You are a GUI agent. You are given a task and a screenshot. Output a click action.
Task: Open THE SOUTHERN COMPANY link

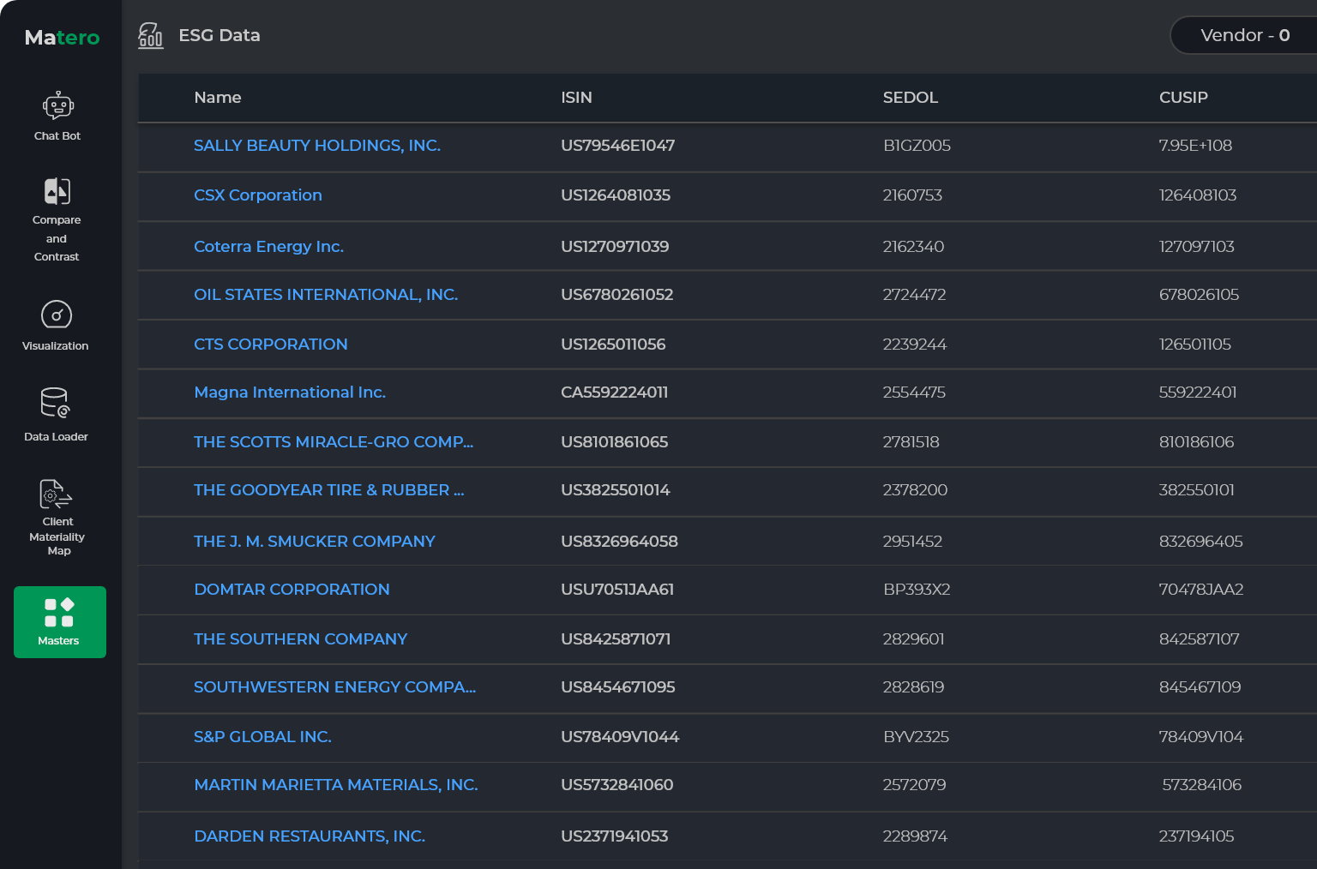[x=301, y=639]
